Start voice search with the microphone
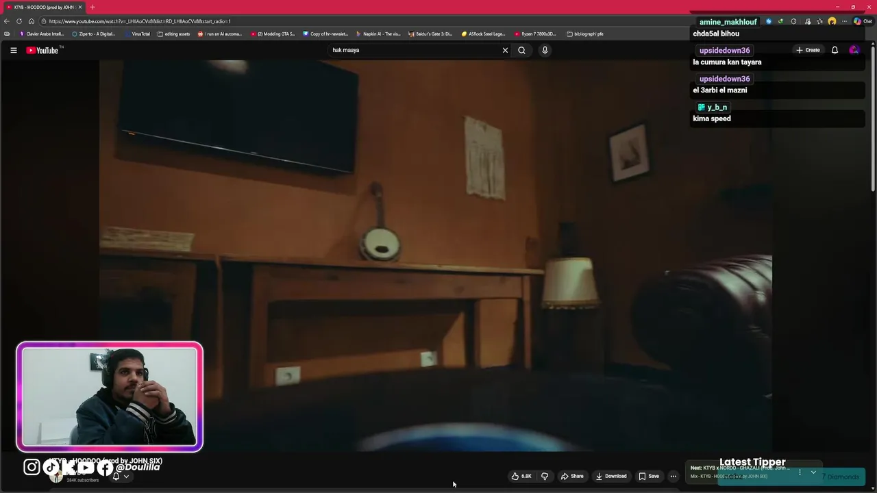 [545, 50]
